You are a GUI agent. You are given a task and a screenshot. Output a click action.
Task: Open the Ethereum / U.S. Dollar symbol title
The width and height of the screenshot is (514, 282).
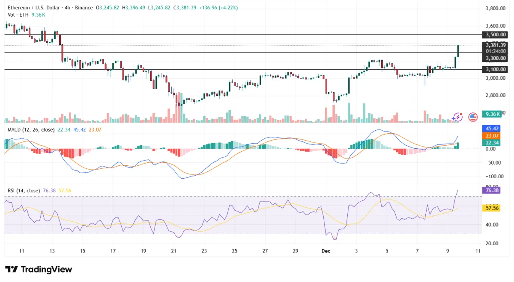(x=35, y=8)
